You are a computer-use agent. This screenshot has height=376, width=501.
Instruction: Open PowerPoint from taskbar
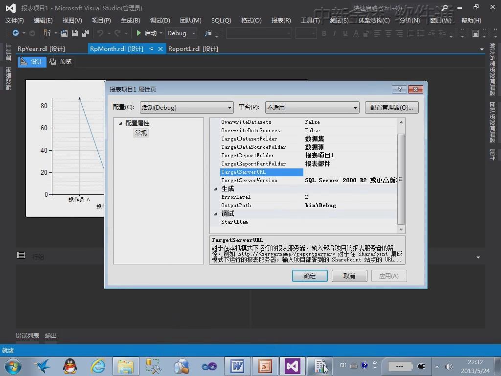click(265, 366)
